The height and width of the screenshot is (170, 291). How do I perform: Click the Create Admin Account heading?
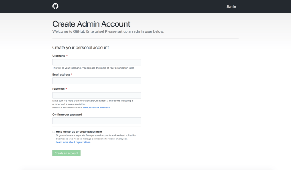click(91, 24)
